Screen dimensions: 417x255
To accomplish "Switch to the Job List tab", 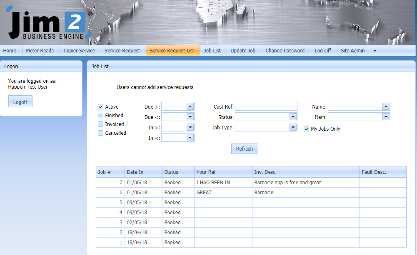I will pyautogui.click(x=212, y=50).
